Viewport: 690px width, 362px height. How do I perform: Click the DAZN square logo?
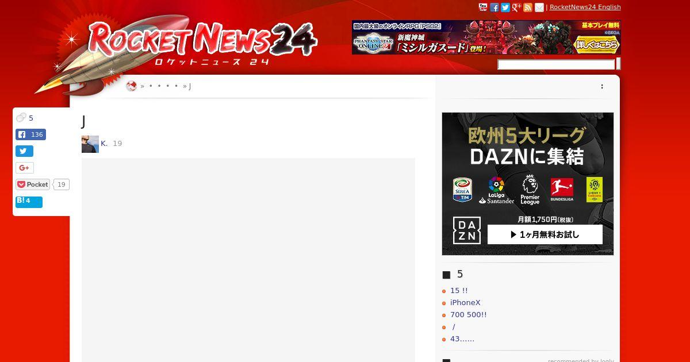pos(467,230)
